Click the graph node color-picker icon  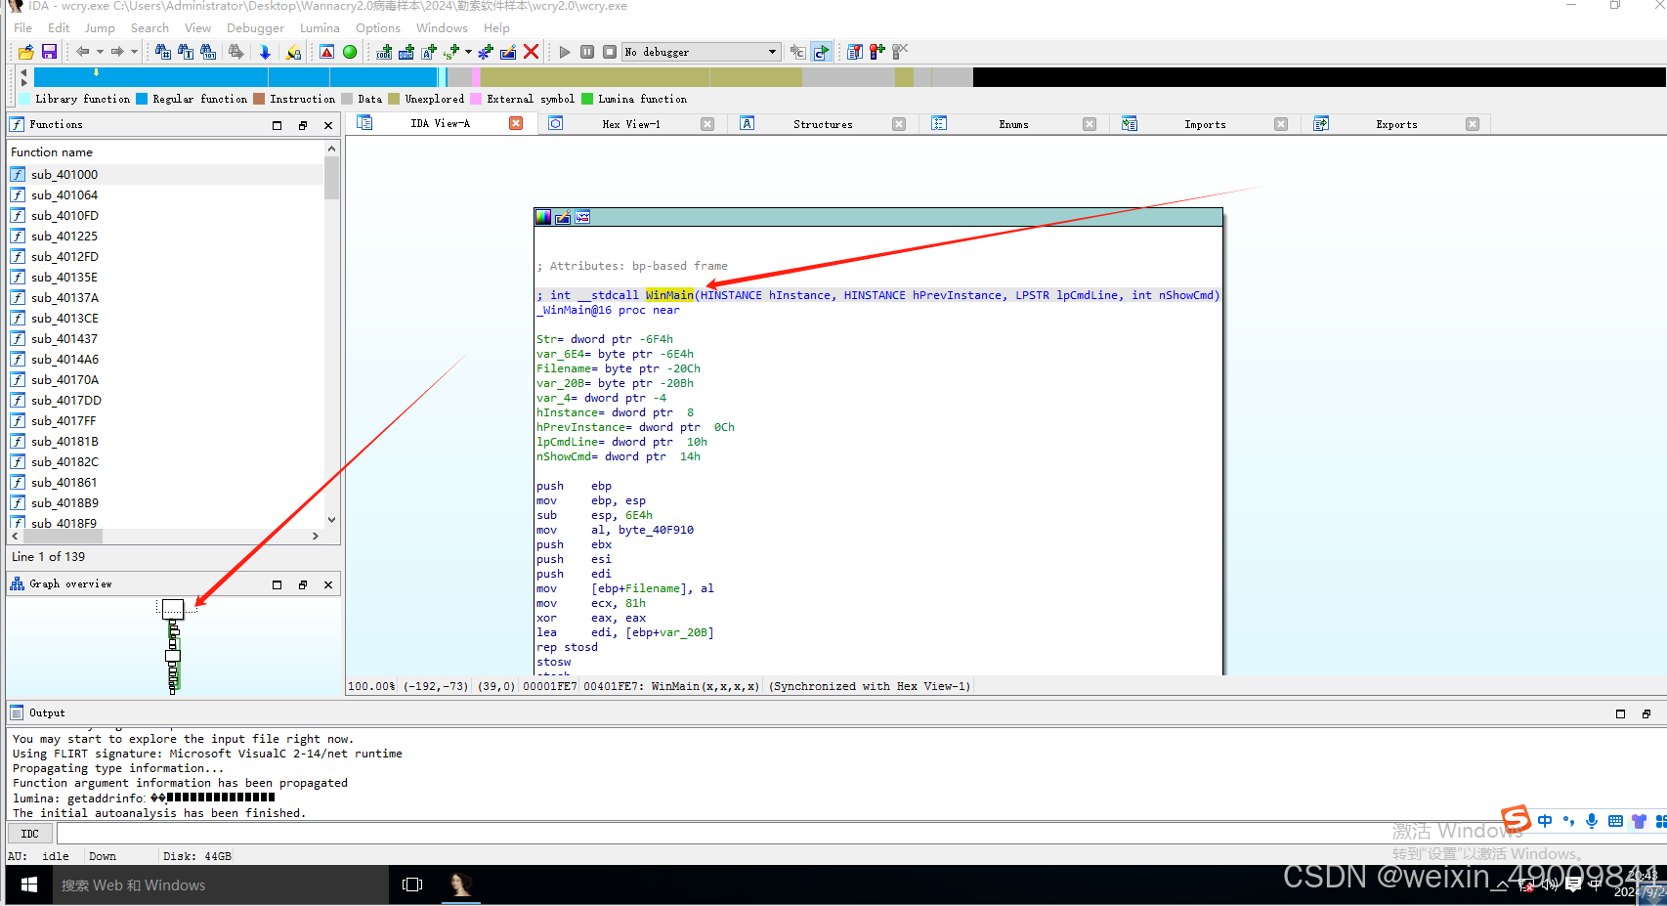pyautogui.click(x=543, y=217)
